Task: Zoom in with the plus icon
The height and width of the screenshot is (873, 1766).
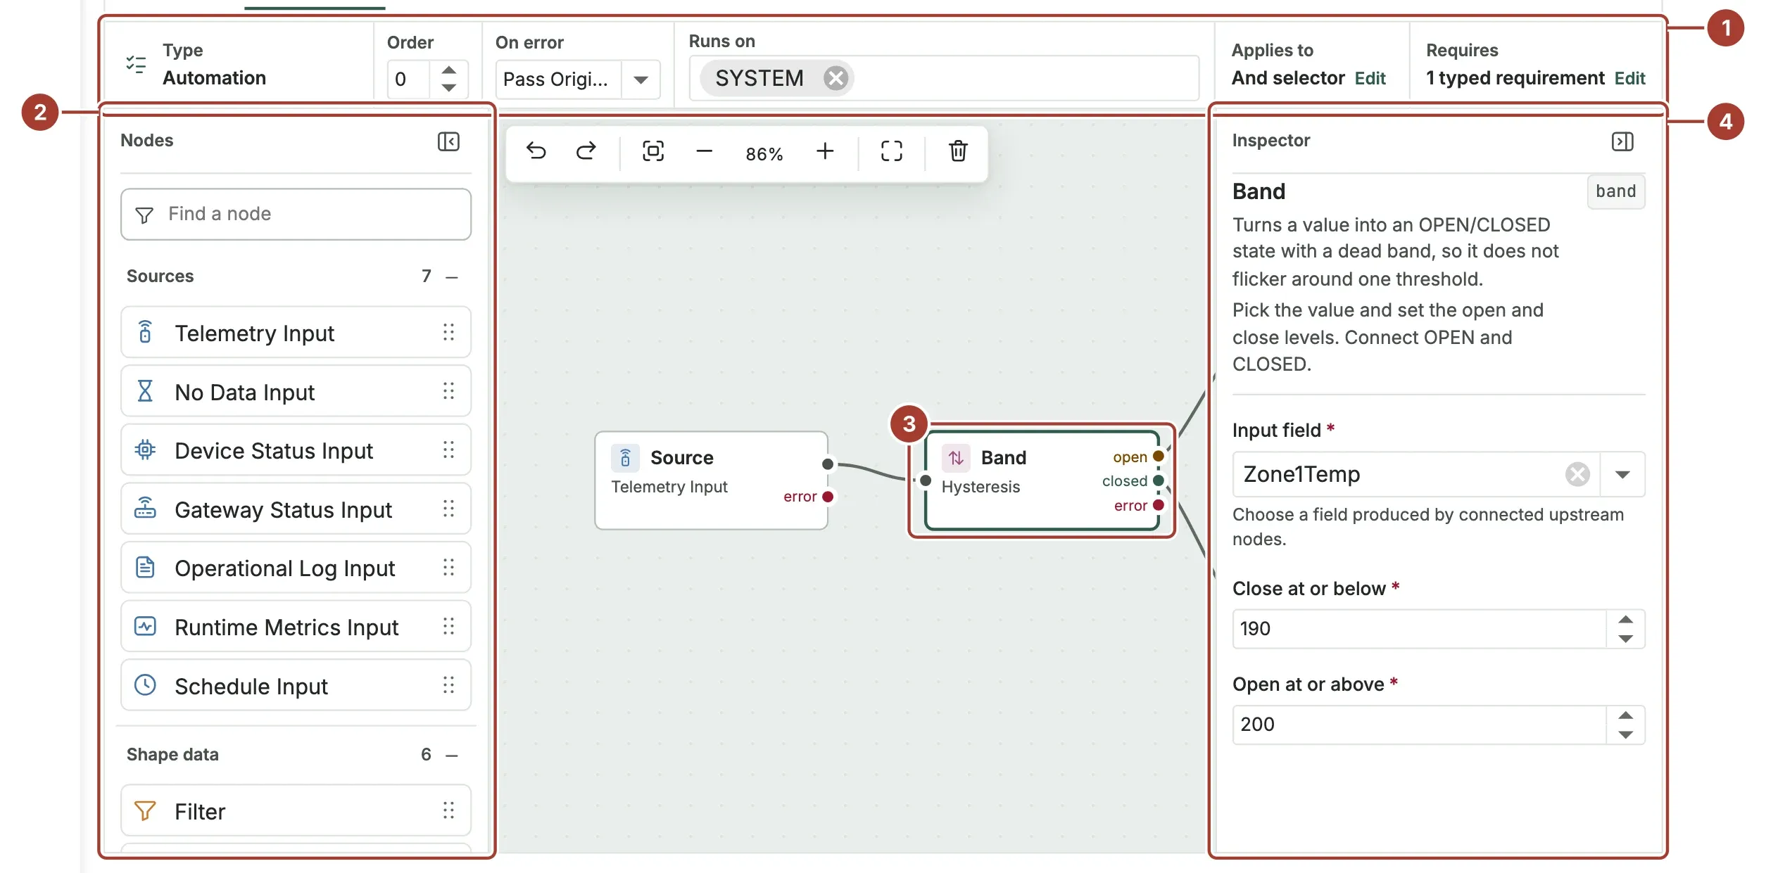Action: (825, 151)
